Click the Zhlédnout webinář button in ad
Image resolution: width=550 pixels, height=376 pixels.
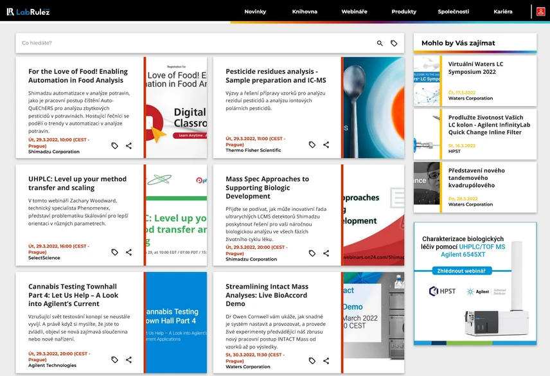point(461,271)
